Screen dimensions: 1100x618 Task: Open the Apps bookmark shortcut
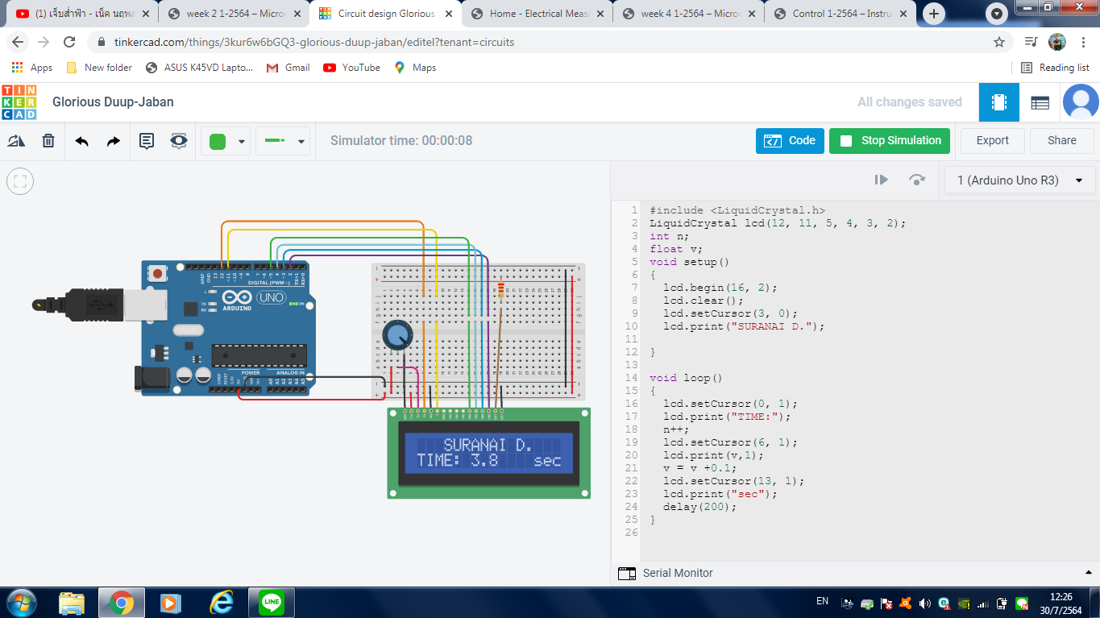[32, 68]
